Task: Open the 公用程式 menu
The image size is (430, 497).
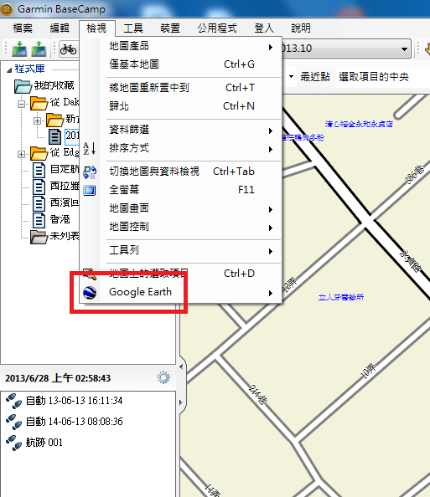Action: click(x=217, y=28)
